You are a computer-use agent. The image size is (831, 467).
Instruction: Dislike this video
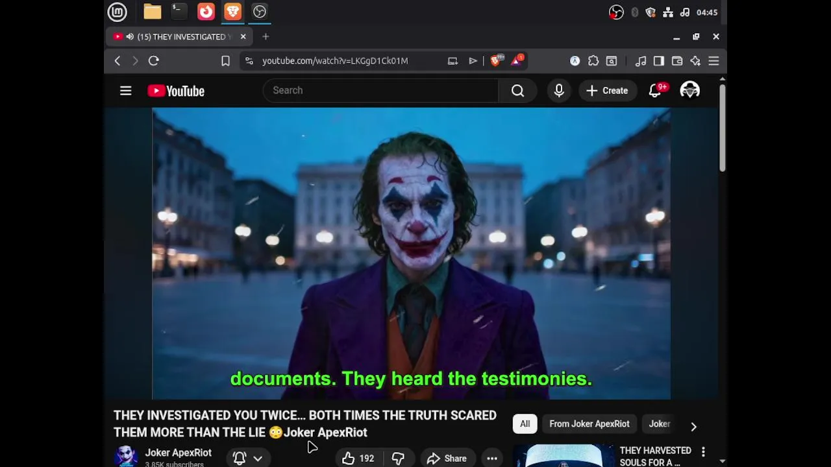(398, 459)
